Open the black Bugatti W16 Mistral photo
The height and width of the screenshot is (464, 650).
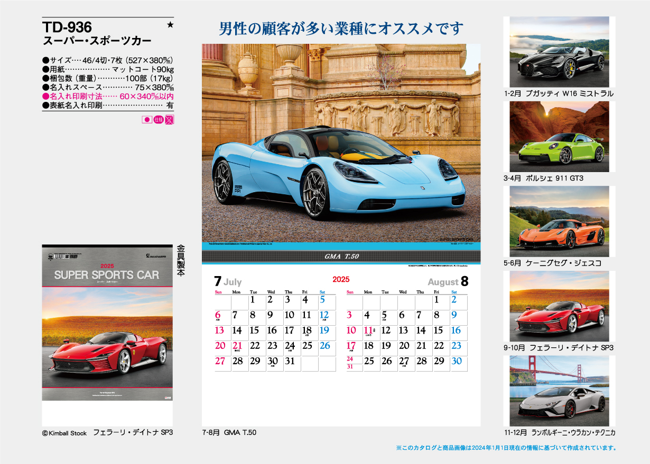[x=559, y=52]
